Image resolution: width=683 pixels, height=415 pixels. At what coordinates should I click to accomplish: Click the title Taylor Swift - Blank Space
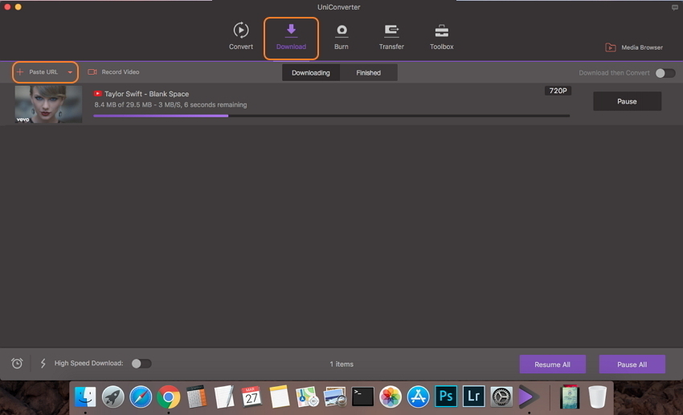click(x=147, y=94)
